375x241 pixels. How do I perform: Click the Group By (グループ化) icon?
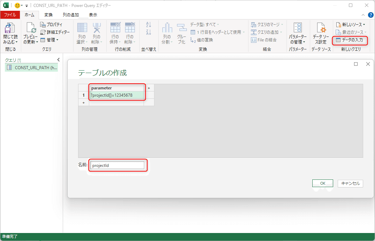click(182, 28)
